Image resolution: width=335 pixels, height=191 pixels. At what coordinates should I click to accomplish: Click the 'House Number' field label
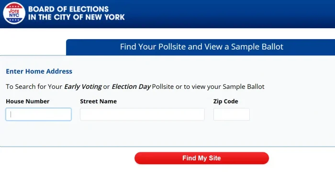tap(27, 101)
